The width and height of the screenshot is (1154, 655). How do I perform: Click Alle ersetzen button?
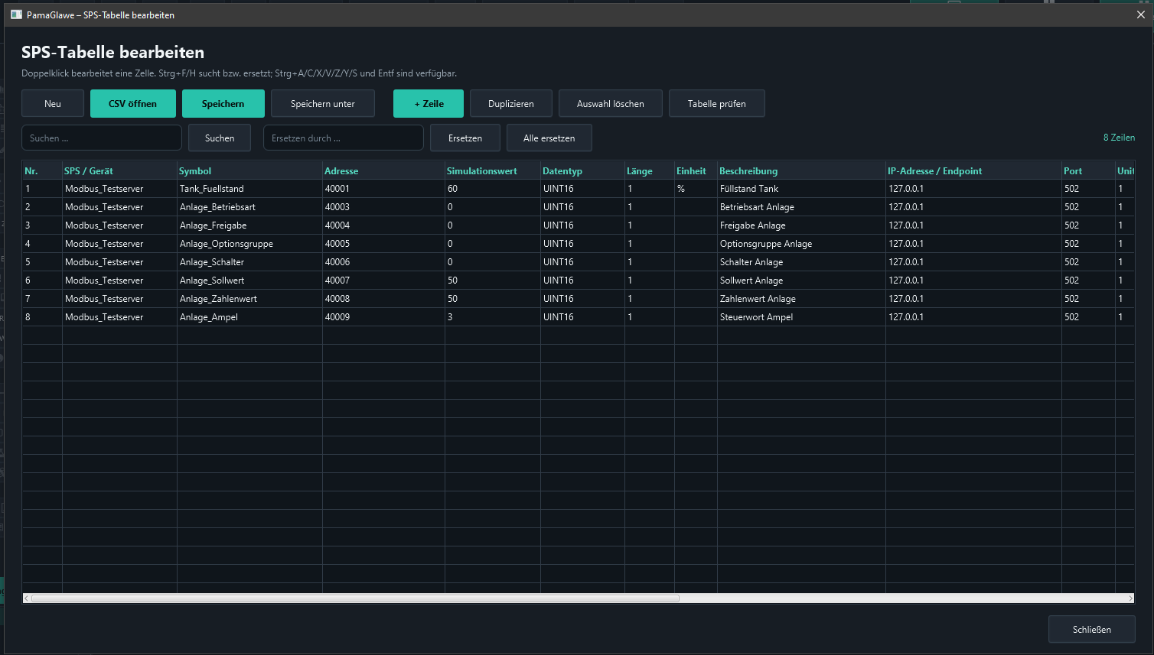click(549, 138)
